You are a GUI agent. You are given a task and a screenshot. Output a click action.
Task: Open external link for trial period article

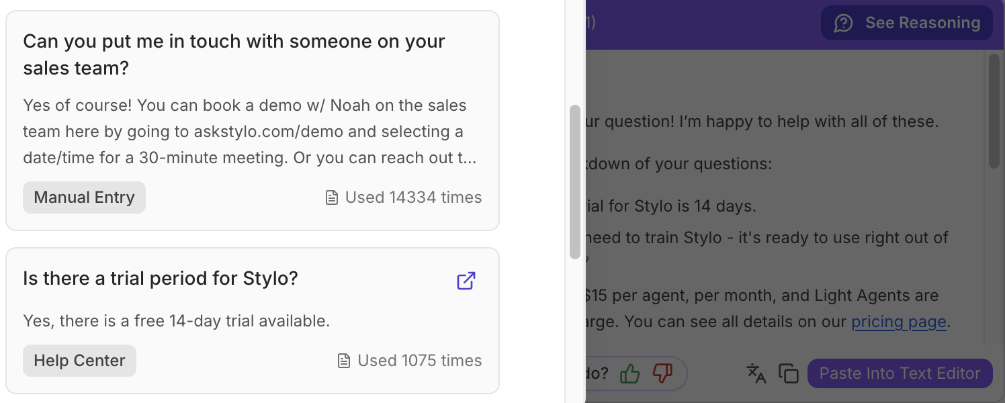(466, 280)
